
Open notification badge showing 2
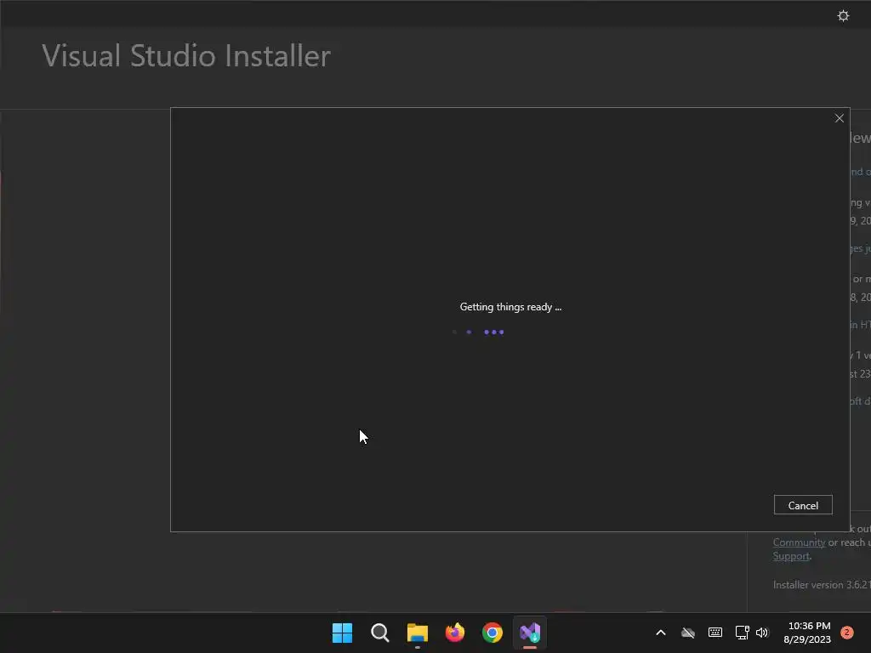click(846, 633)
